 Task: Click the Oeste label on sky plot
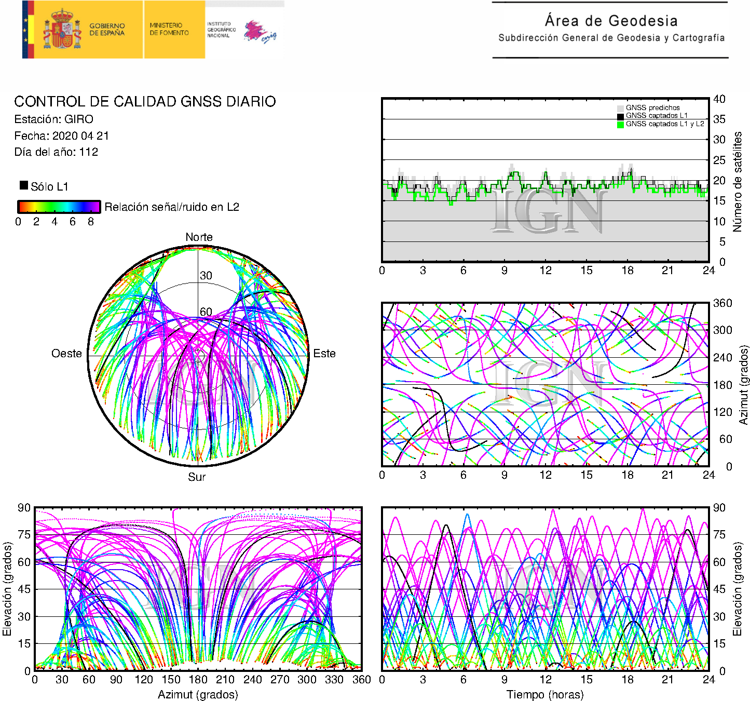pyautogui.click(x=66, y=354)
